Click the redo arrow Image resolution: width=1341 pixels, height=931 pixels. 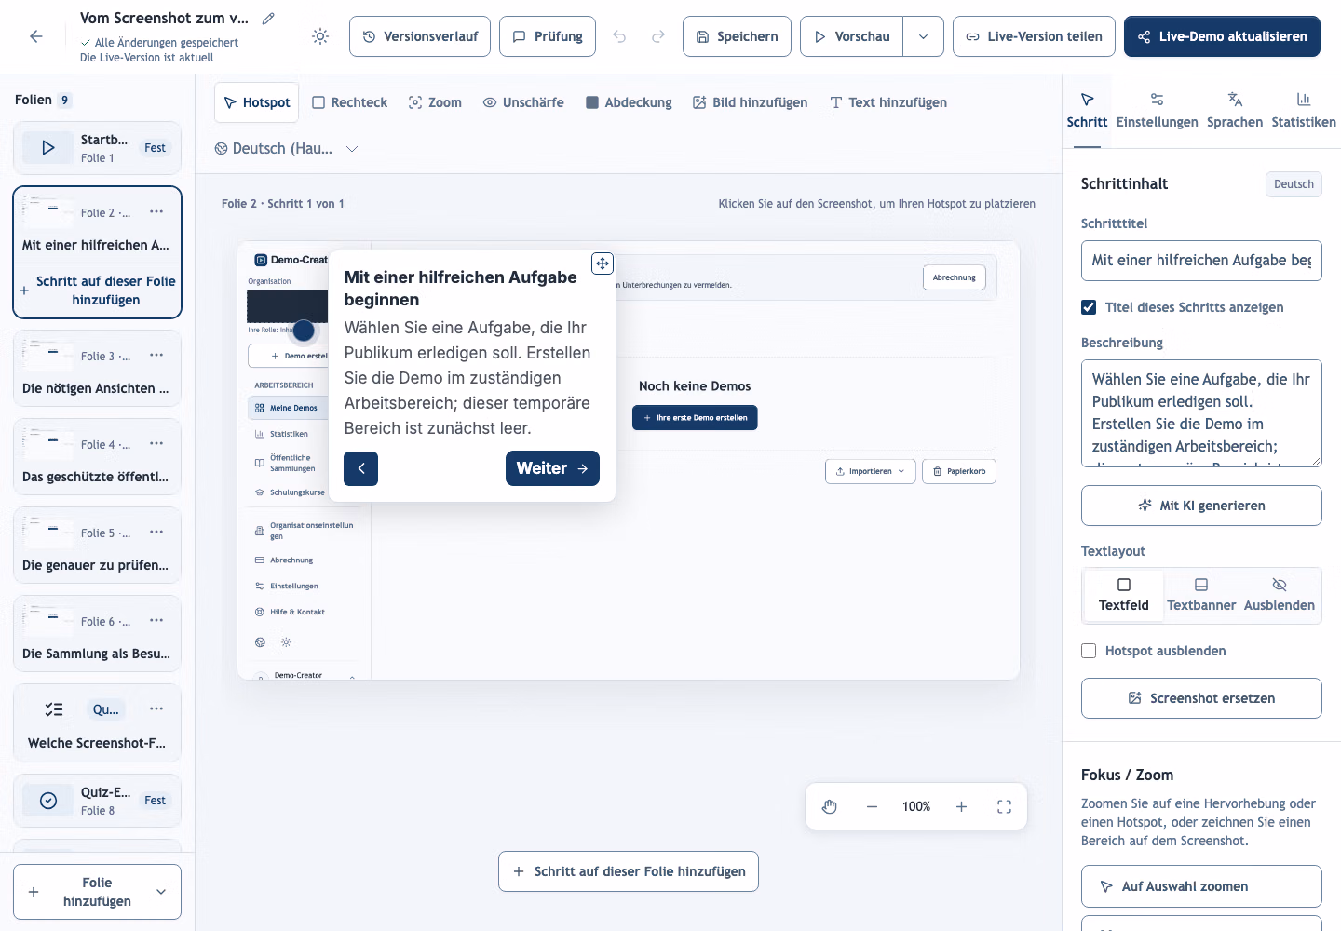click(658, 36)
